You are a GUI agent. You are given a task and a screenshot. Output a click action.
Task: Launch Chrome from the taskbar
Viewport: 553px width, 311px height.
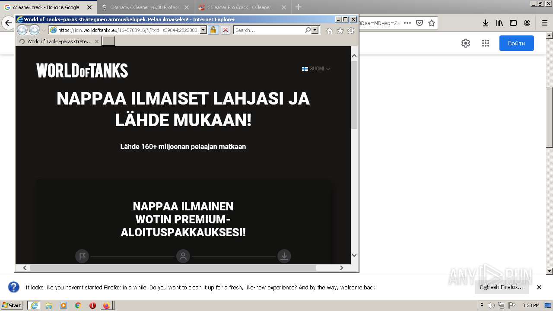tap(78, 305)
